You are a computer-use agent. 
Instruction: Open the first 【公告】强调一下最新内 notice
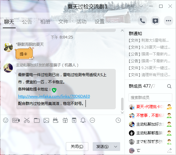point(149,54)
